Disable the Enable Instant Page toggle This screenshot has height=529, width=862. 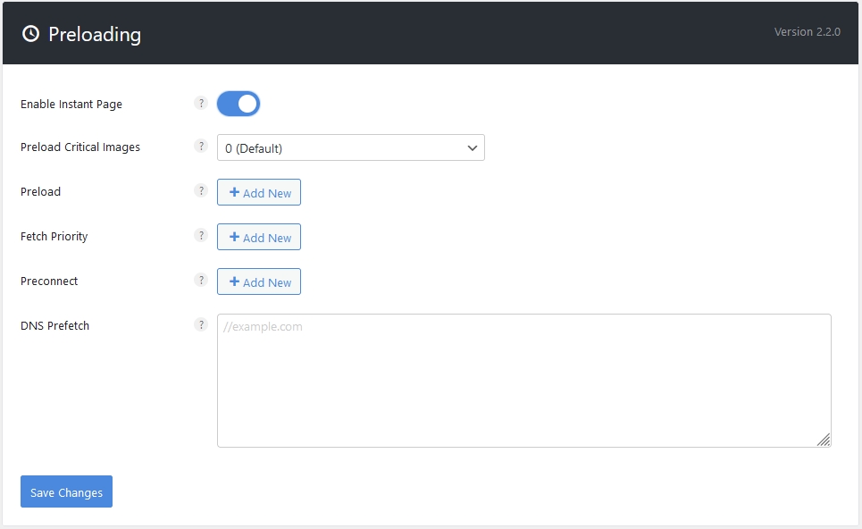click(x=239, y=104)
